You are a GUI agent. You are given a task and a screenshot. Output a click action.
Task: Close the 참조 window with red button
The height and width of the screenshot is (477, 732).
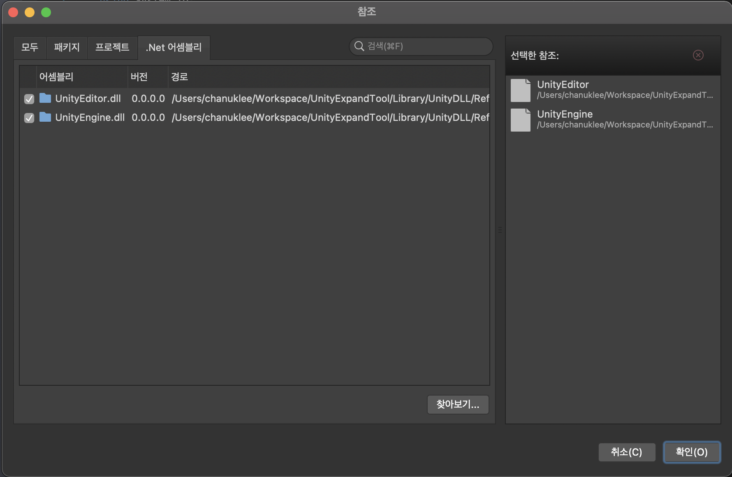(13, 12)
